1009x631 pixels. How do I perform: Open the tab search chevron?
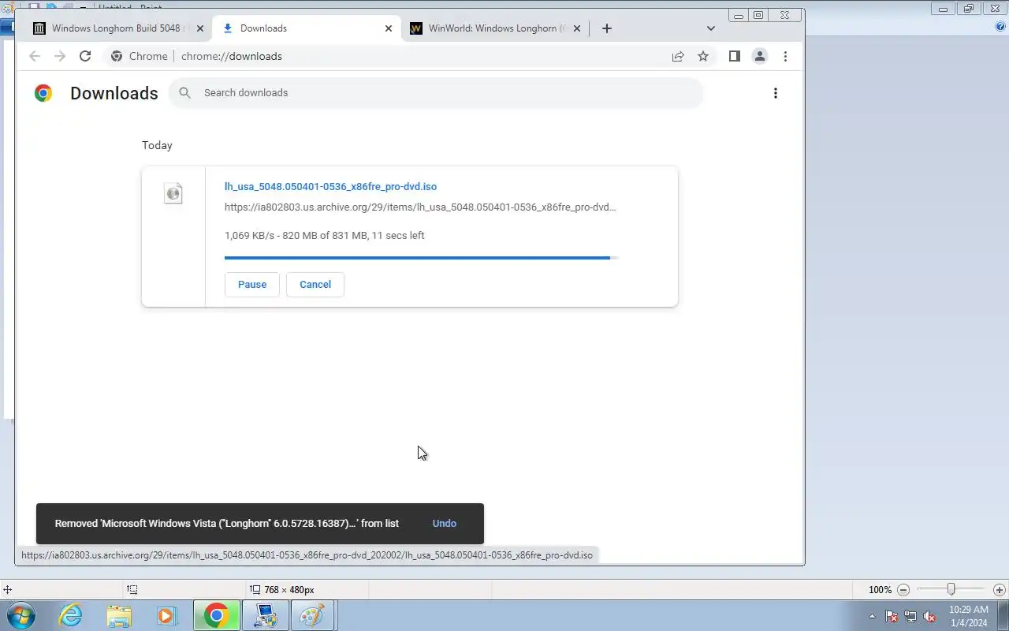[711, 28]
